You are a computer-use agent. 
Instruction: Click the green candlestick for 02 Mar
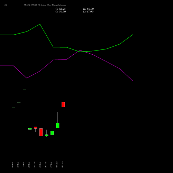(58, 125)
